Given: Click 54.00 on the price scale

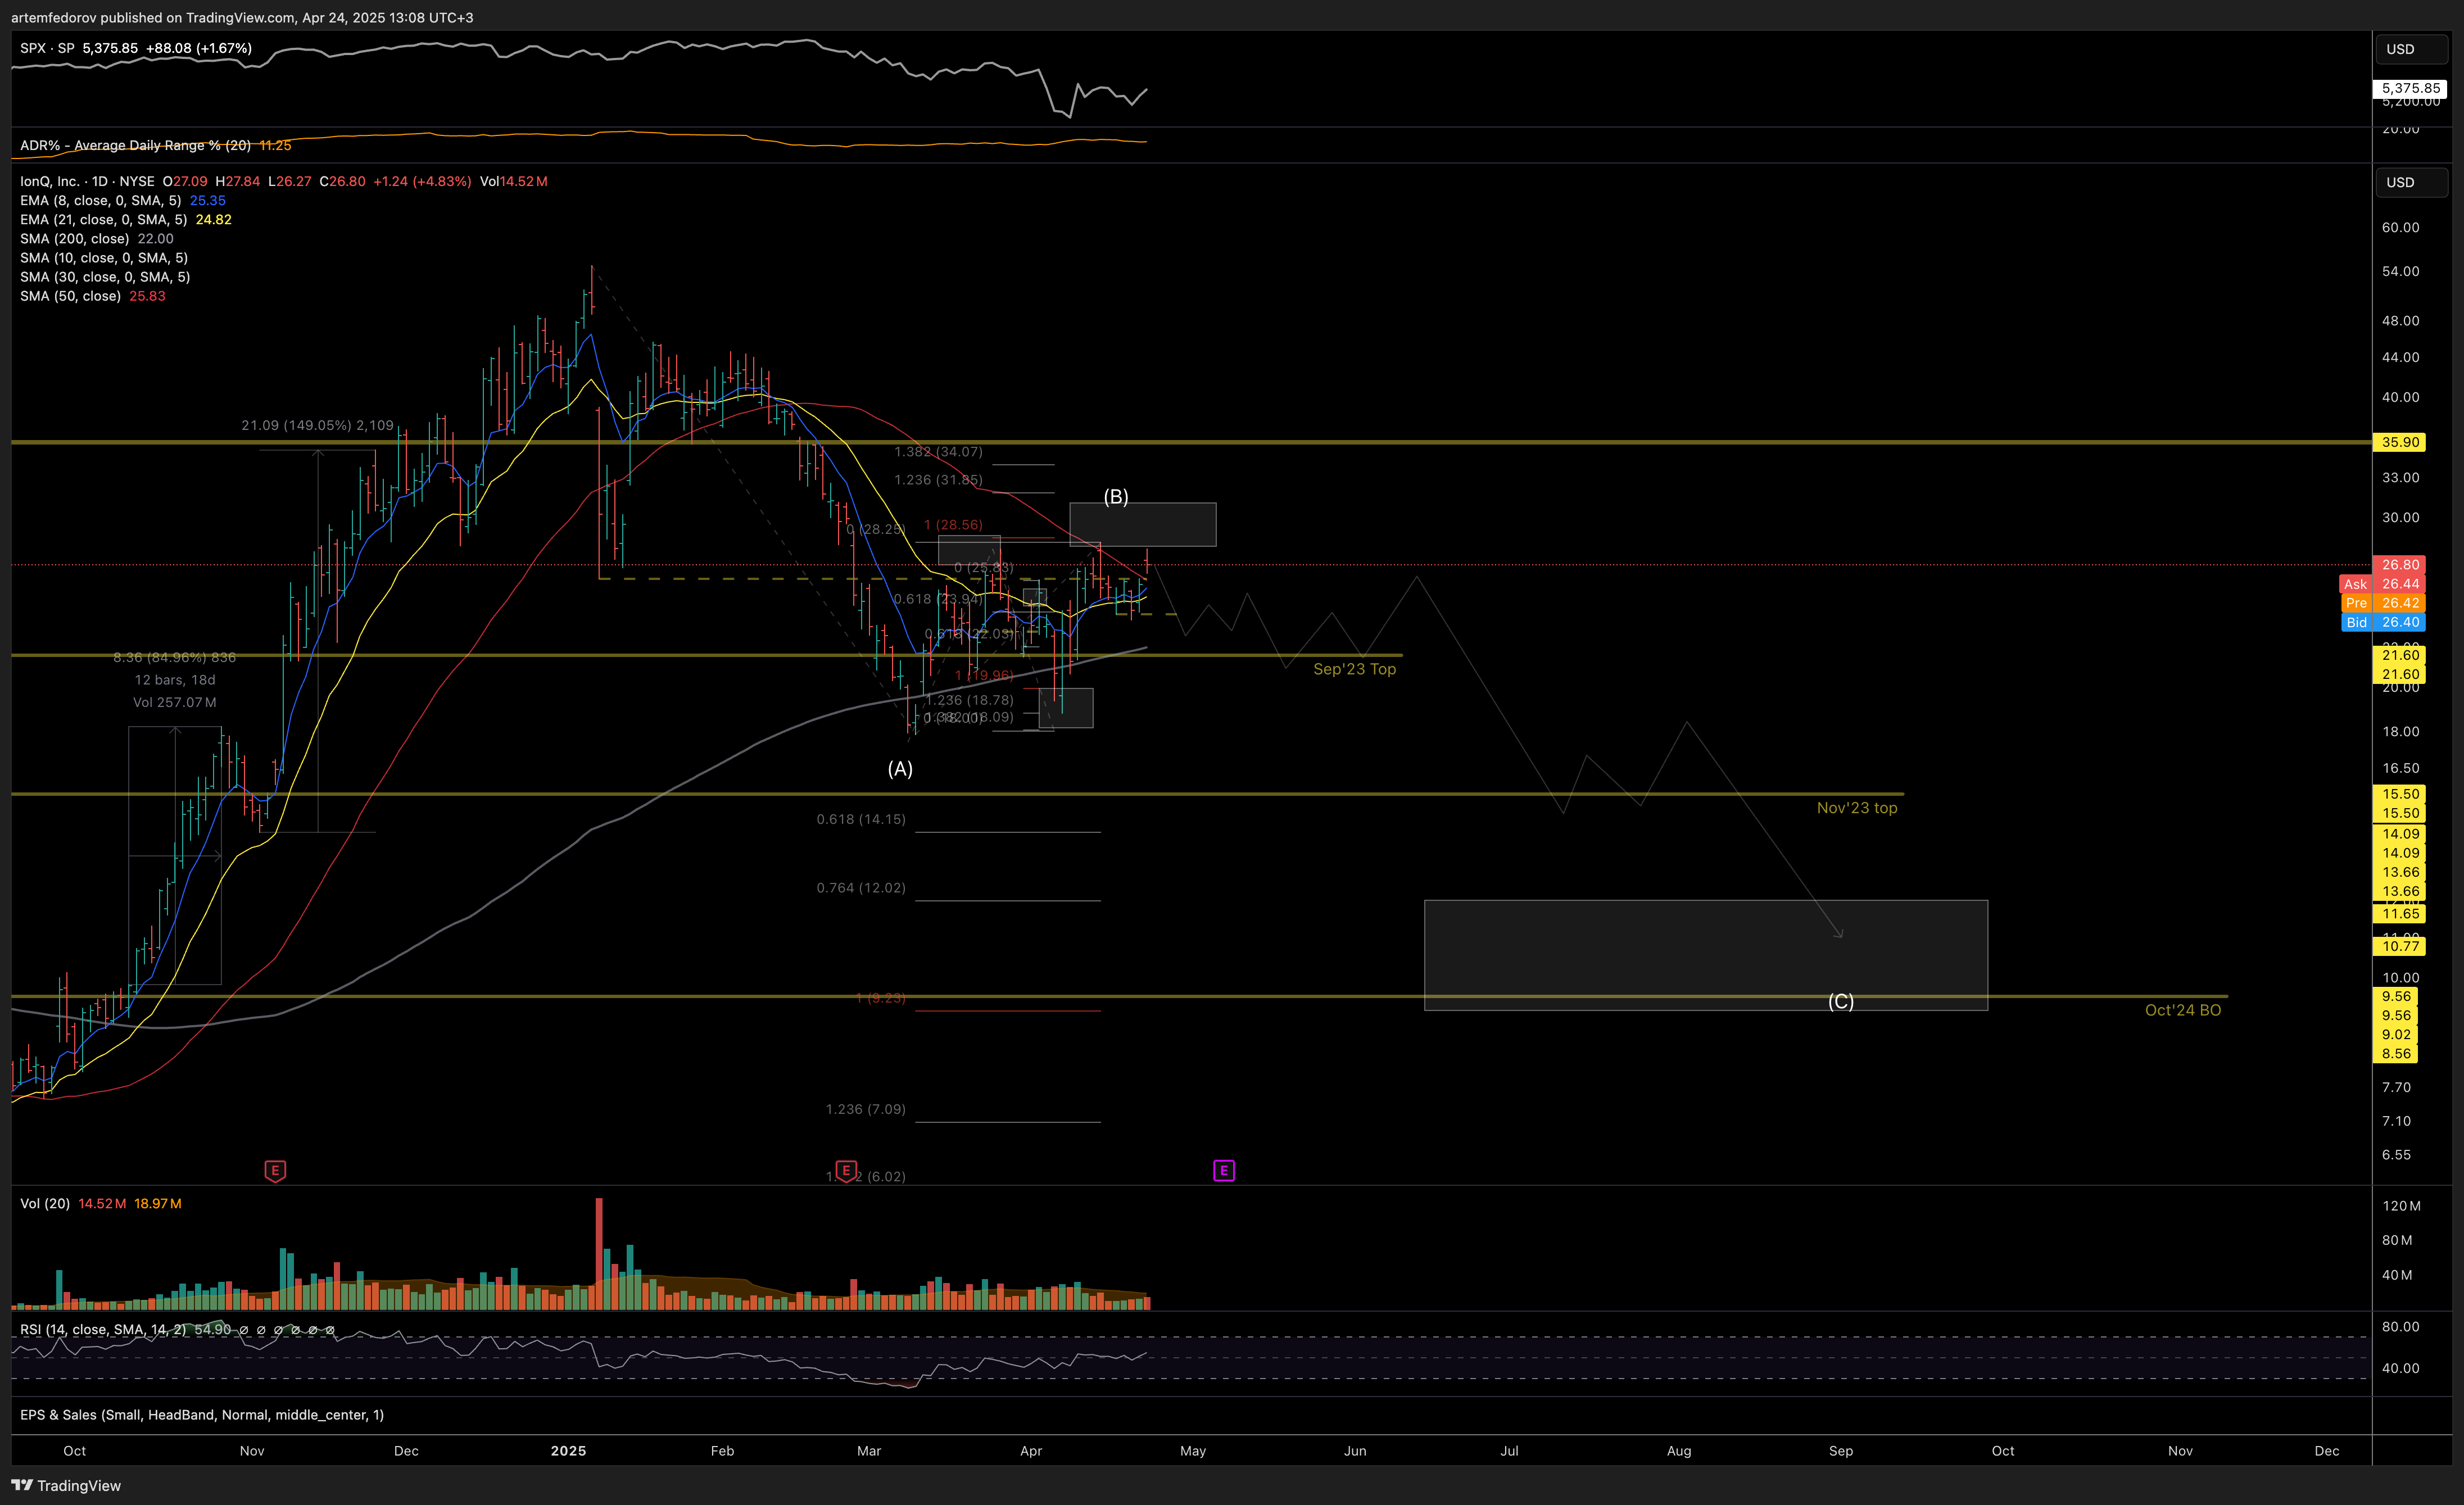Looking at the screenshot, I should [2400, 271].
